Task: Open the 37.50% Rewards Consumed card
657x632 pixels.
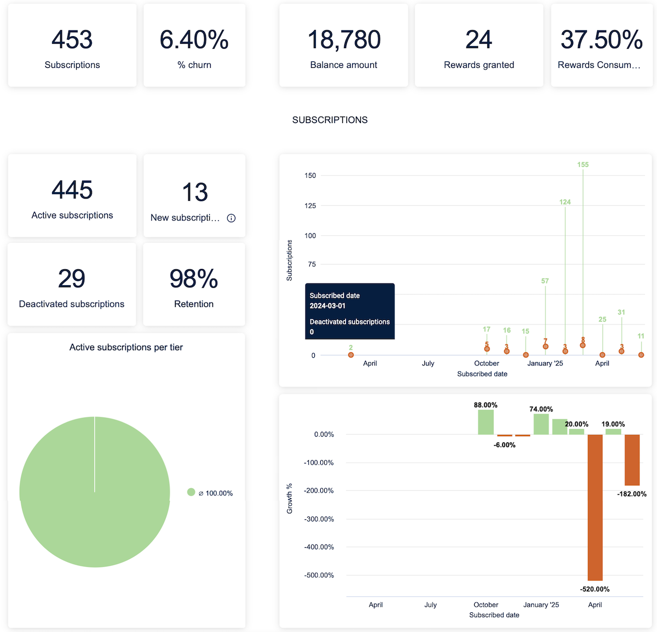Action: tap(602, 45)
